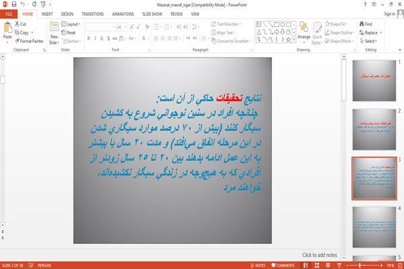The image size is (404, 269).
Task: Open font color swatch dropdown
Action: tap(148, 38)
